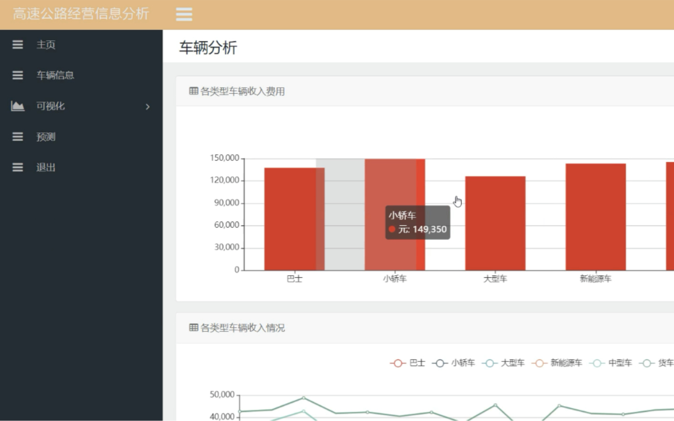Open the 车辆信息 menu item
This screenshot has width=674, height=421.
82,75
